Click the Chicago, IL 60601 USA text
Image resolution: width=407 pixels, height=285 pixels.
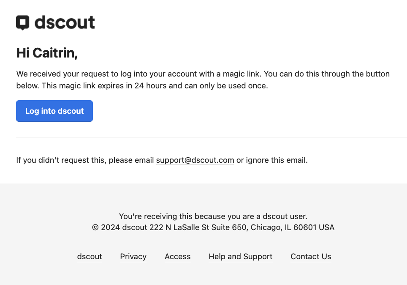tap(293, 227)
